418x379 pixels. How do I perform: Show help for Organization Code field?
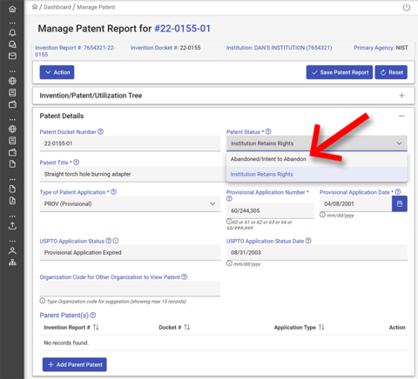(x=185, y=276)
